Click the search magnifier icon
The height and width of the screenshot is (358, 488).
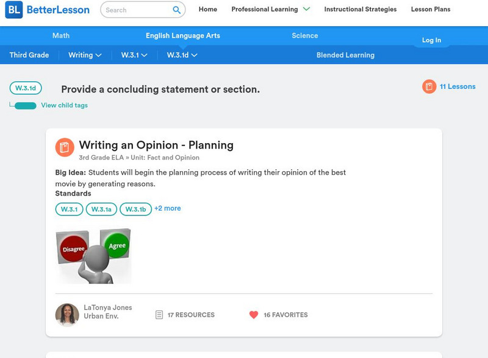click(176, 10)
